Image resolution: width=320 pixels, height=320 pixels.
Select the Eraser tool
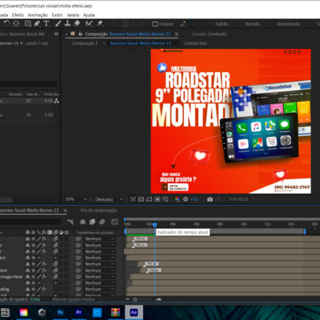(x=77, y=24)
